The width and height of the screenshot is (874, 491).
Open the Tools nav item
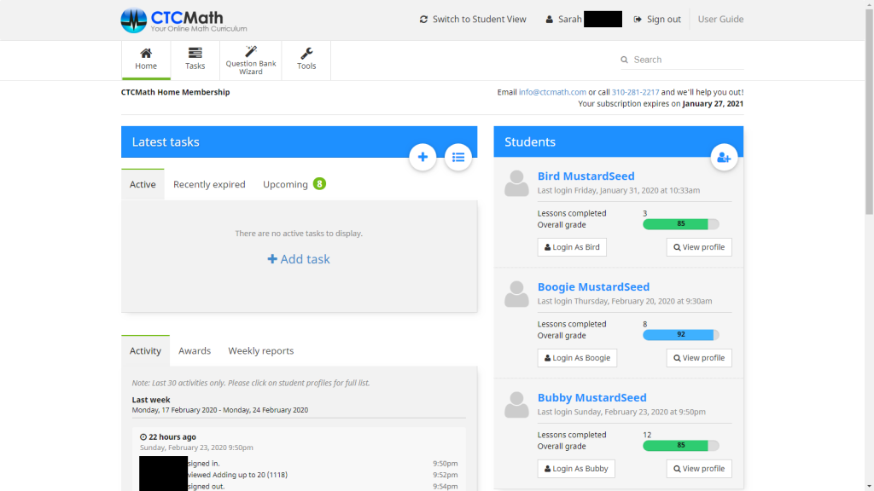tap(306, 60)
